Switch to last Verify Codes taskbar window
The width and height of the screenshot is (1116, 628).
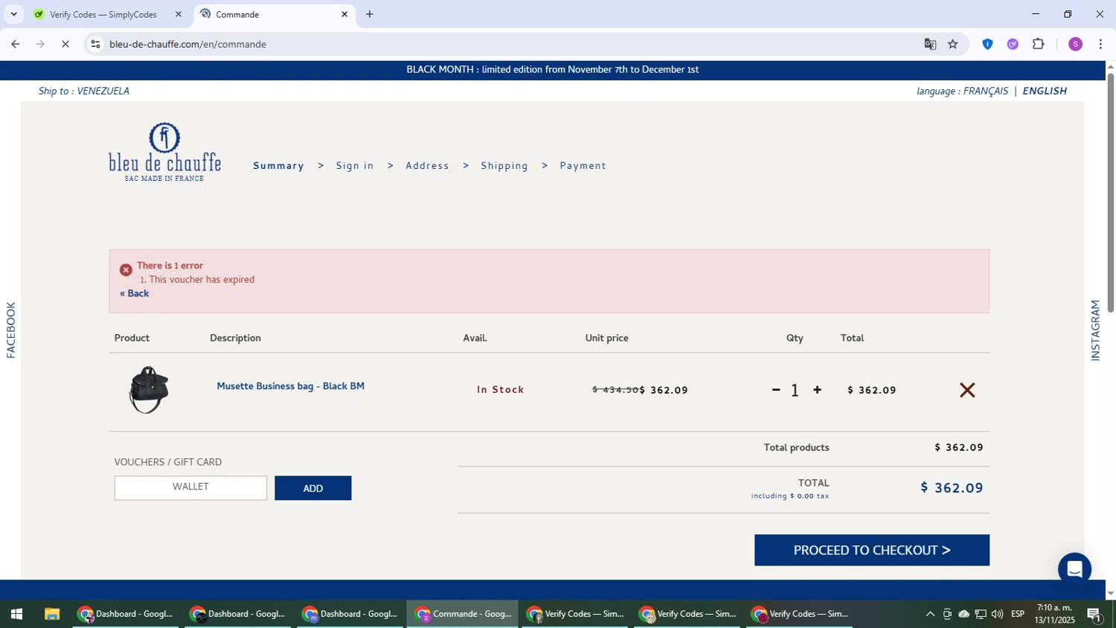(x=800, y=614)
